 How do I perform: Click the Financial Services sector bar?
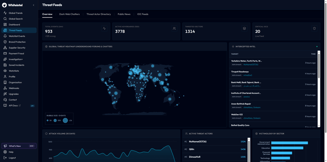(282, 153)
